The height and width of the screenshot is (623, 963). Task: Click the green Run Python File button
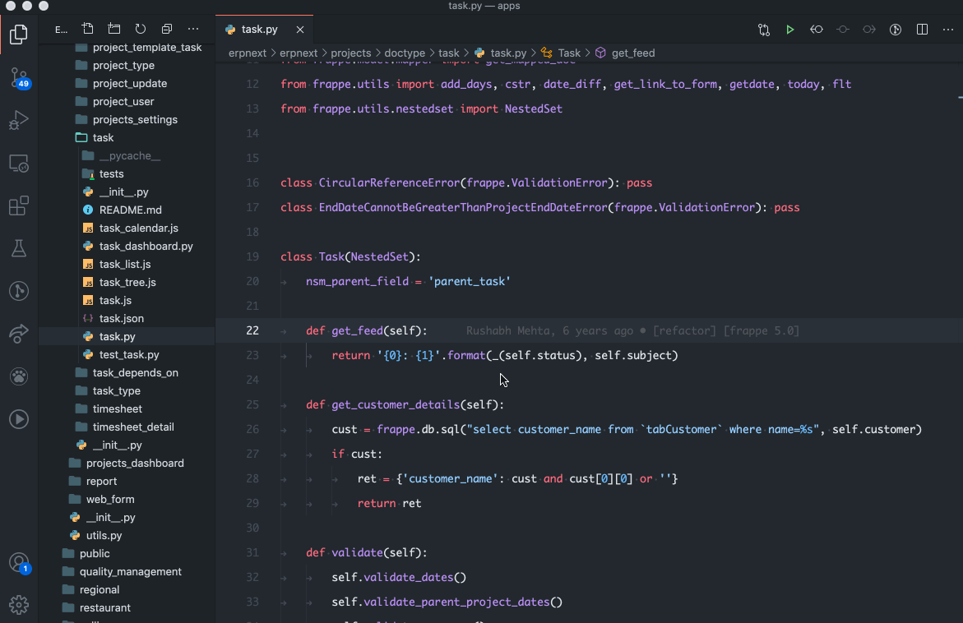tap(789, 30)
